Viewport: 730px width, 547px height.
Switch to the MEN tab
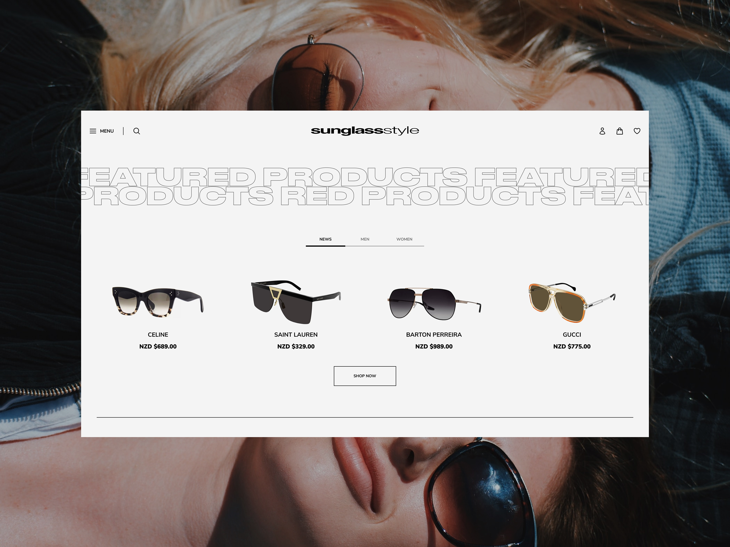pos(365,239)
